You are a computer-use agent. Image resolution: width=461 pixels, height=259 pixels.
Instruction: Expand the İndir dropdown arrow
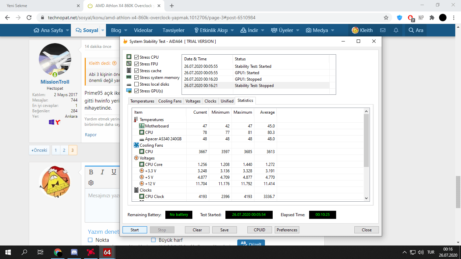[263, 30]
